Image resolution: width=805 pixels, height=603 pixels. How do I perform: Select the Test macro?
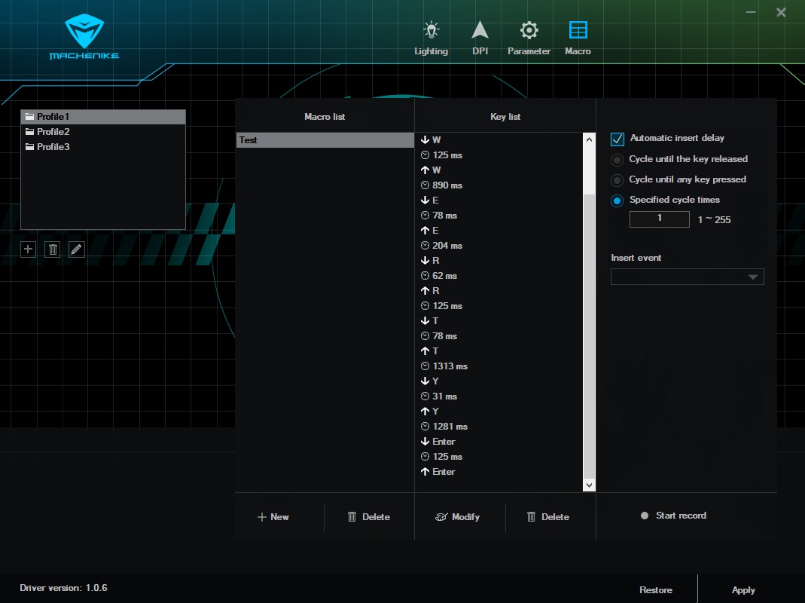point(325,140)
